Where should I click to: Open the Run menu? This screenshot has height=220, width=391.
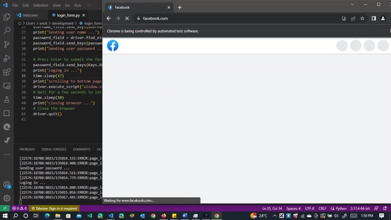(77, 5)
